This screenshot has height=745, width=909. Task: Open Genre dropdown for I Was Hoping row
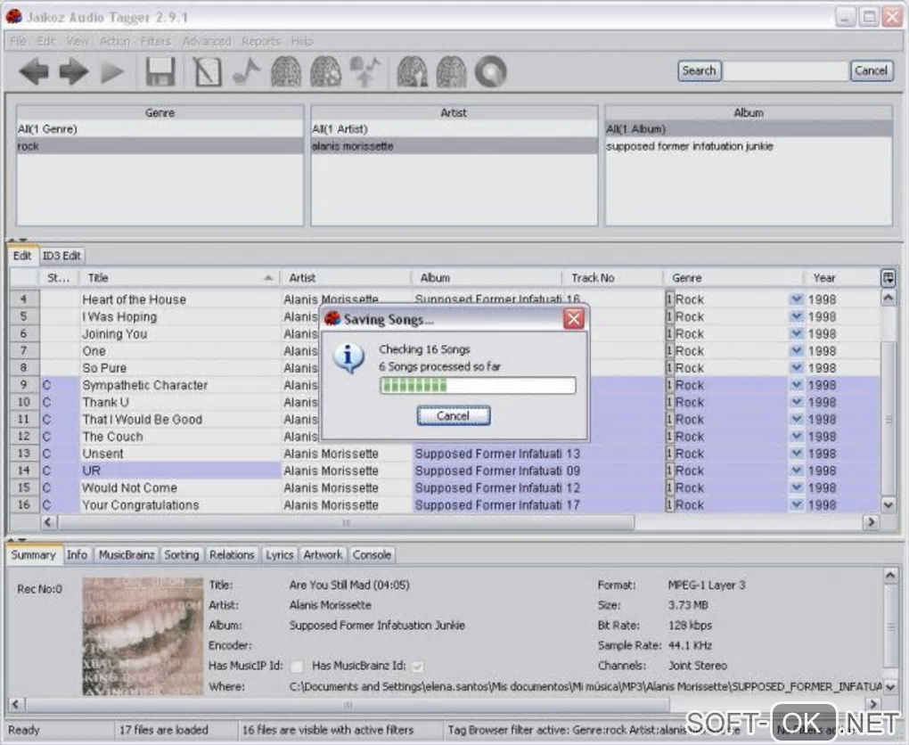796,316
